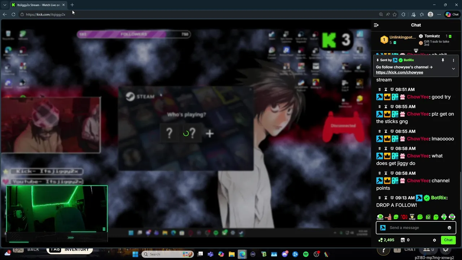Open the channel shop storefront icon
This screenshot has height=260, width=462.
point(403,240)
